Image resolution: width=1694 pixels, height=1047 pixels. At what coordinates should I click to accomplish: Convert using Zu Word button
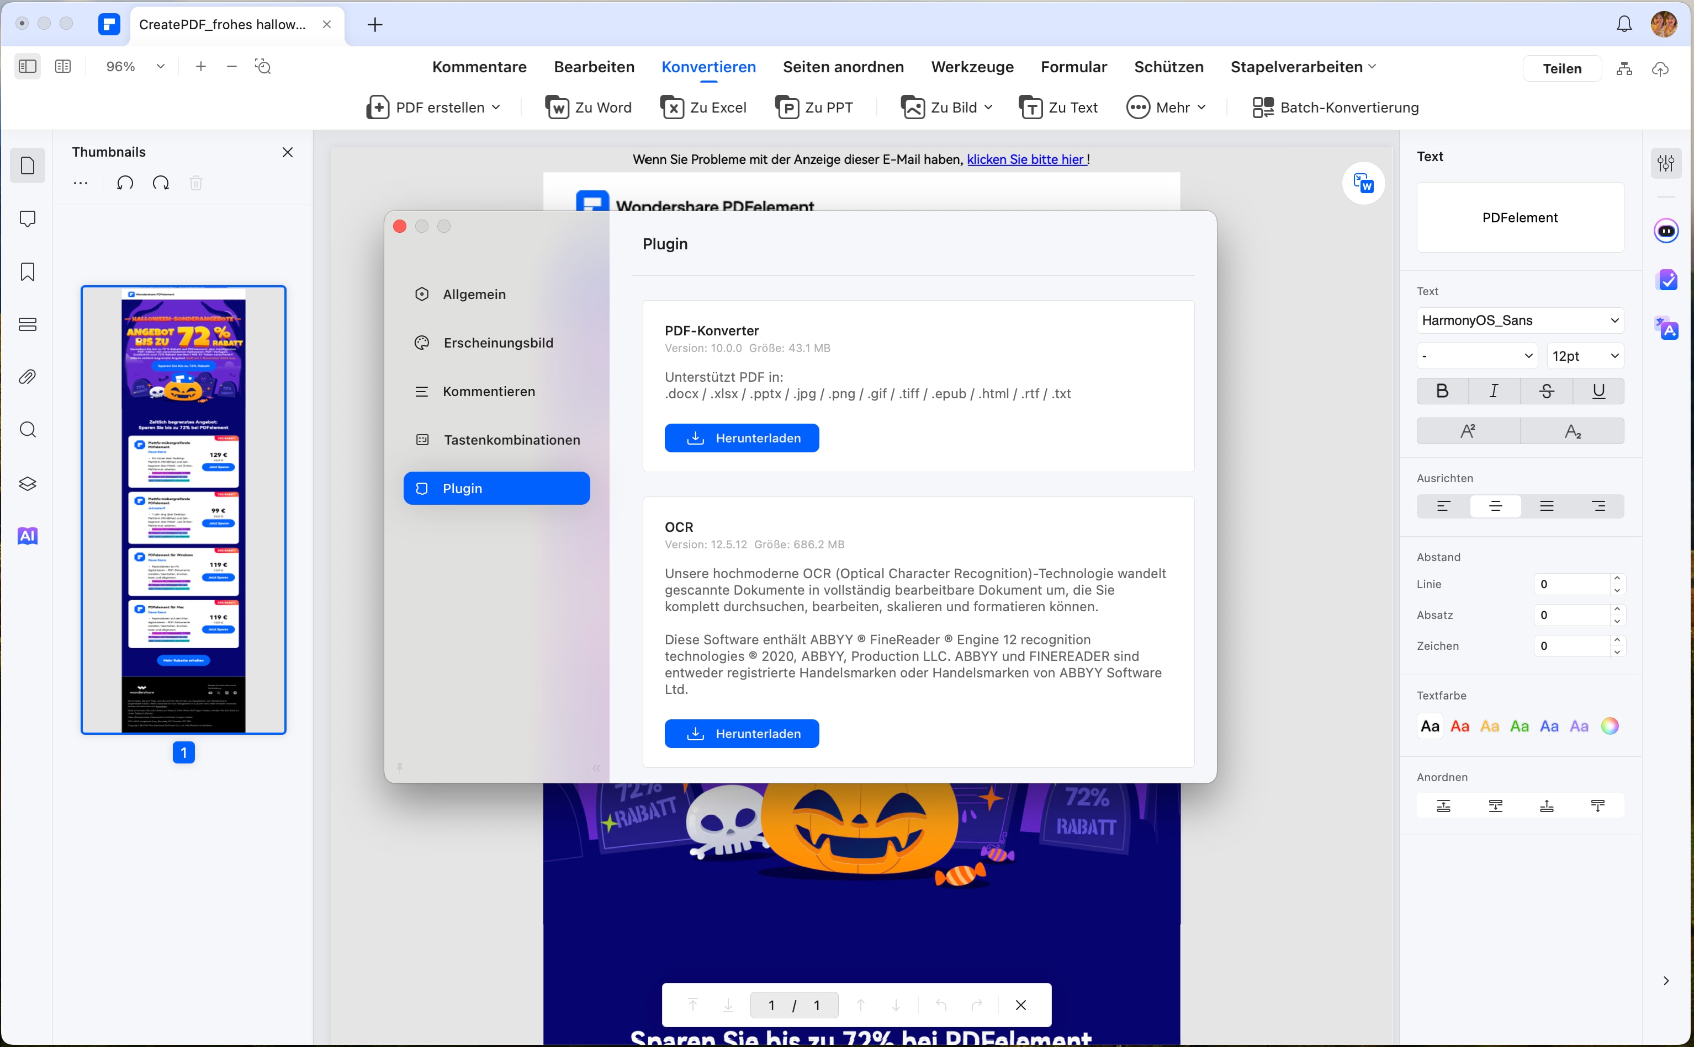point(589,108)
